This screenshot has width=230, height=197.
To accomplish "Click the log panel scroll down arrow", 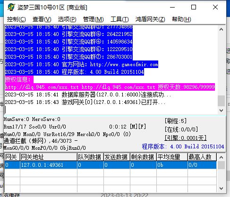I will 221,111.
